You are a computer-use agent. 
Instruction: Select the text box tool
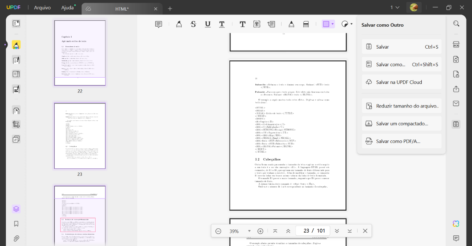pyautogui.click(x=256, y=24)
